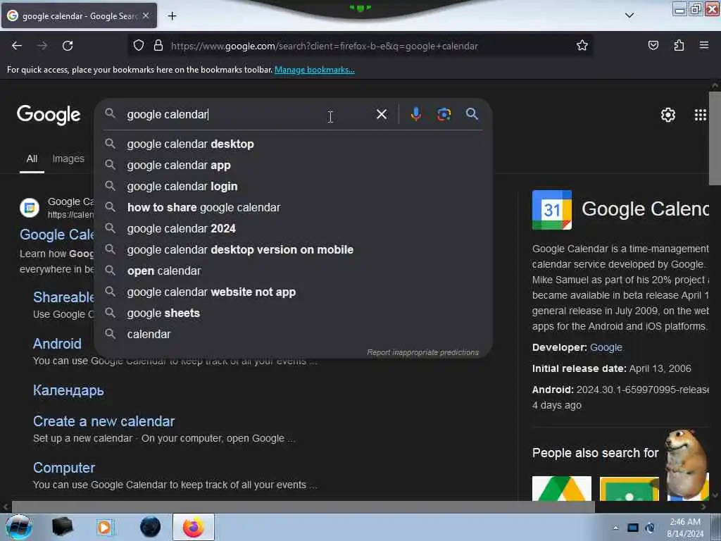
Task: Clear the search box text
Action: [x=381, y=114]
